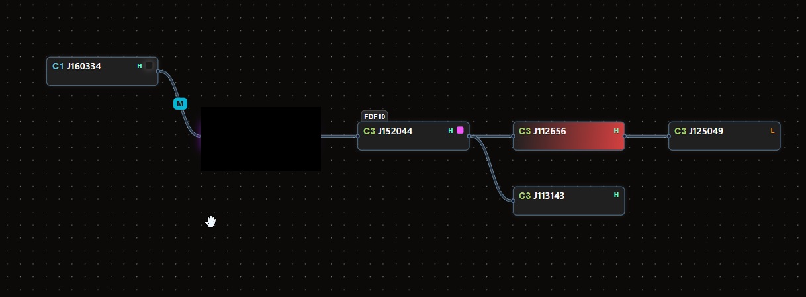Select the C3 J125049 system node

(725, 136)
